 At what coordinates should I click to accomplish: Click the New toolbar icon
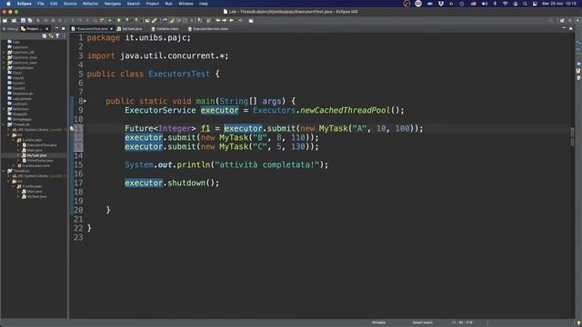5,21
